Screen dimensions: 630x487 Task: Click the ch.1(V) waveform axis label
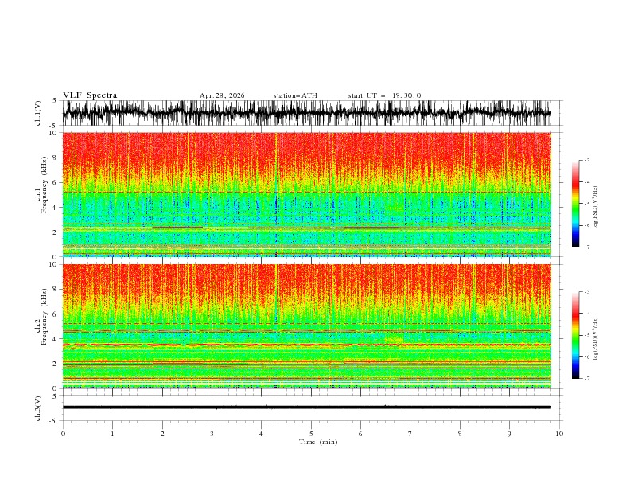tap(38, 113)
